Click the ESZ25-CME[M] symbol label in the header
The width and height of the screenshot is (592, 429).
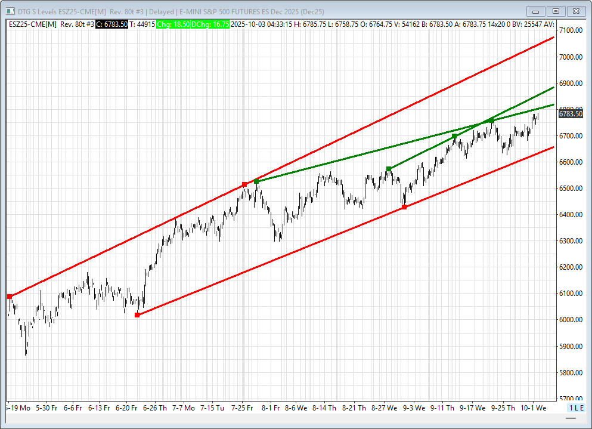coord(32,24)
